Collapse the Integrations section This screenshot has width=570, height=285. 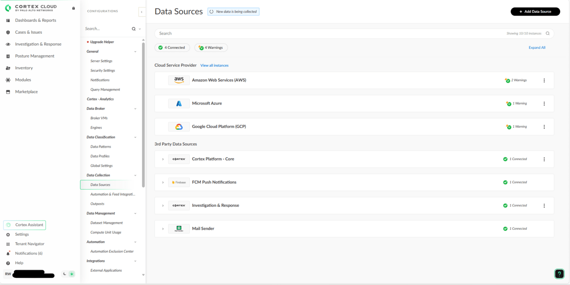135,261
